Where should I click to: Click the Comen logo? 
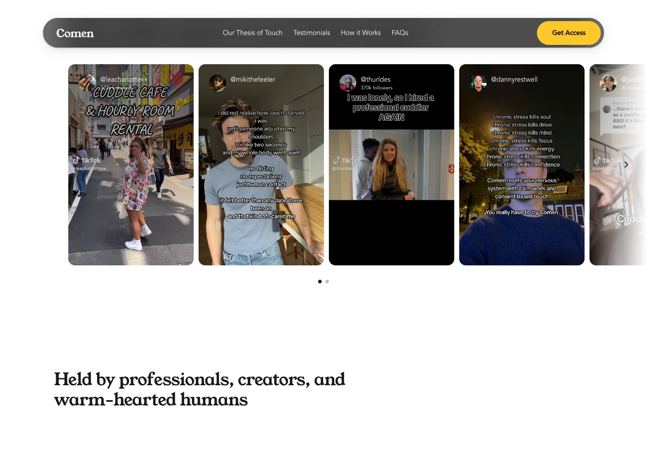[75, 33]
